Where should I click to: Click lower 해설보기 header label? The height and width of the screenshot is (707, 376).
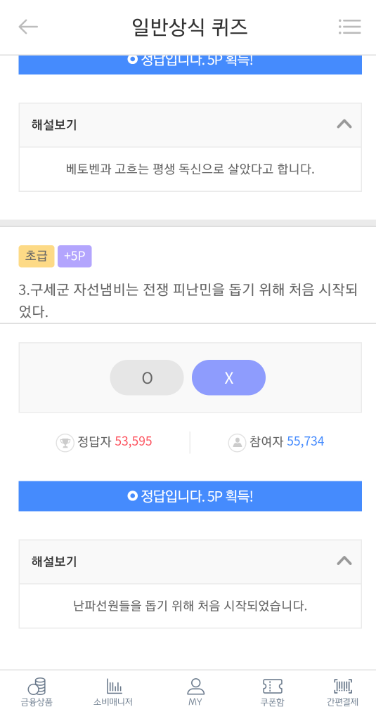[x=54, y=562]
